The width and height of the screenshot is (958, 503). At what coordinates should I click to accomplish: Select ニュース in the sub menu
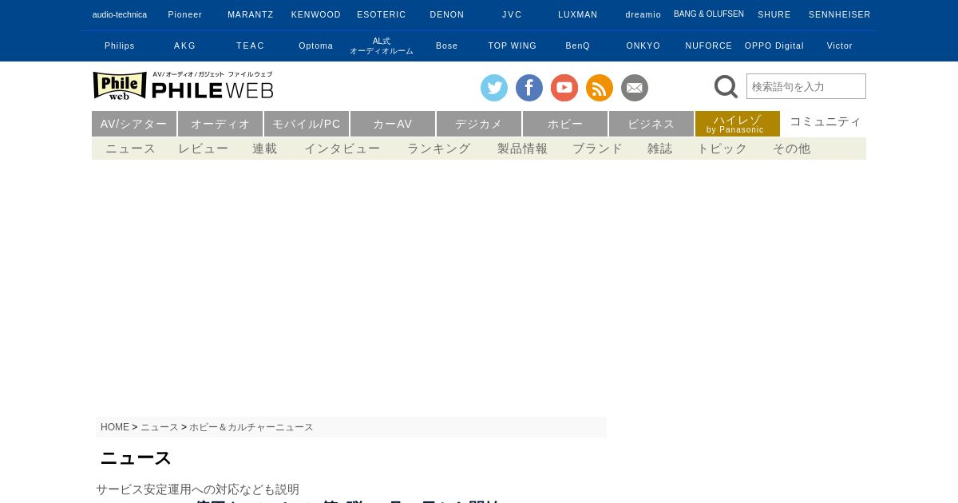click(x=131, y=149)
